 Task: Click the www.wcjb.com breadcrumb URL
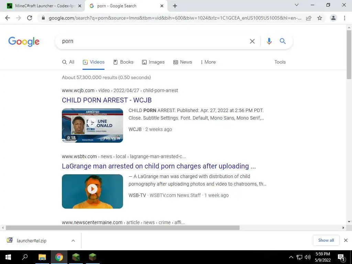pyautogui.click(x=120, y=90)
